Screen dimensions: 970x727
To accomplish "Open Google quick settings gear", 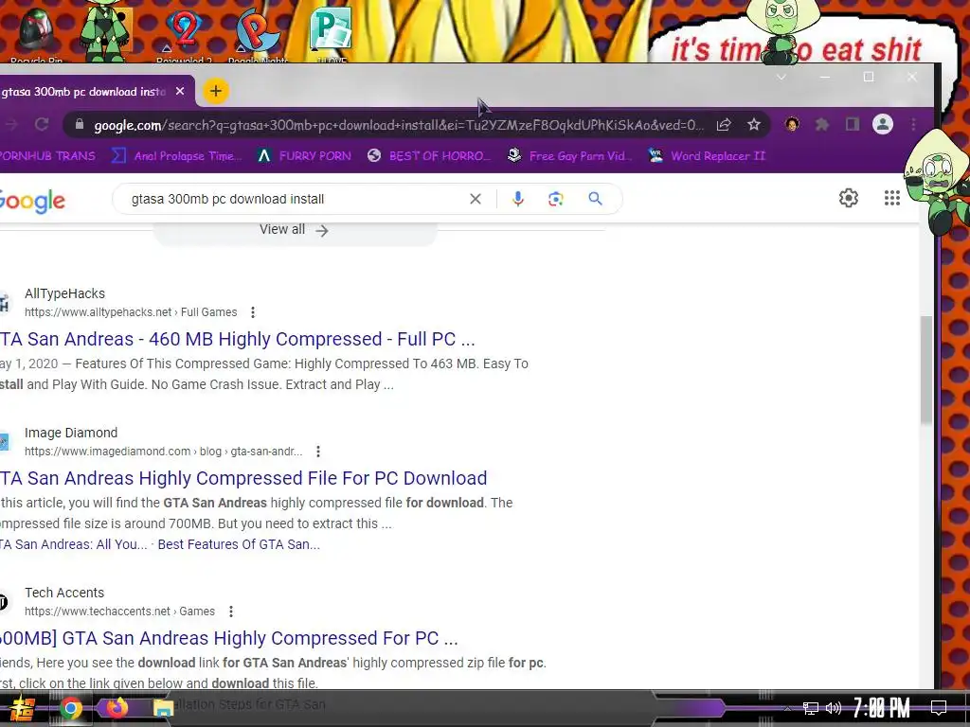I will pos(849,198).
